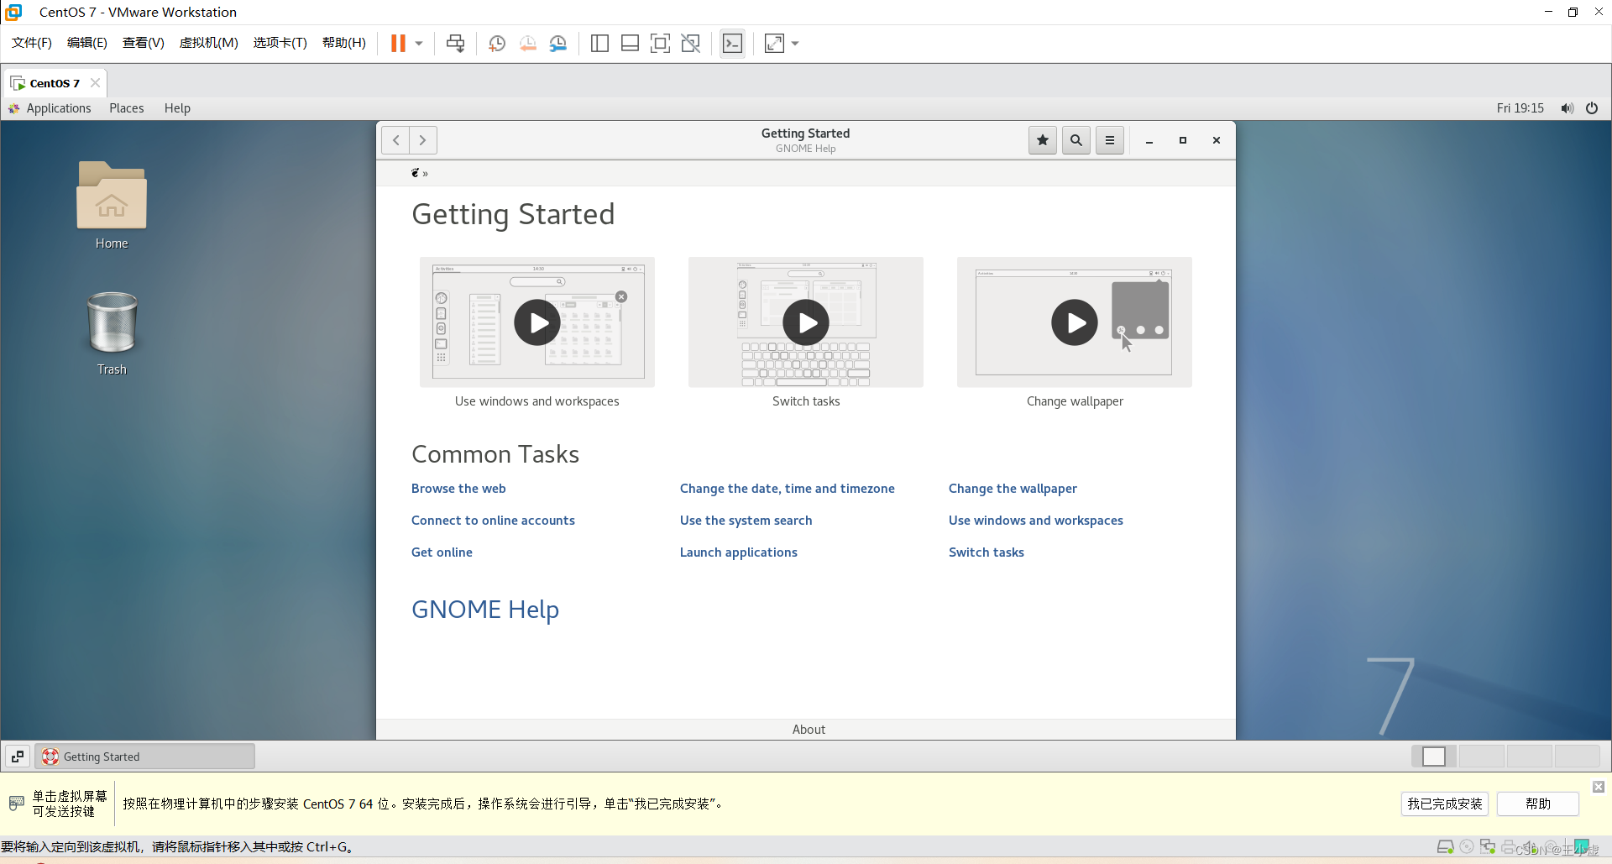Viewport: 1612px width, 864px height.
Task: Open the Browse the web link
Action: (x=458, y=489)
